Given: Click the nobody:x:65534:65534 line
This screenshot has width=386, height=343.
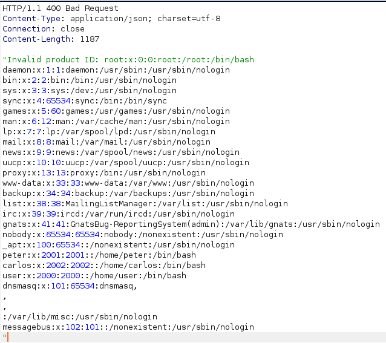Looking at the screenshot, I should [x=143, y=235].
